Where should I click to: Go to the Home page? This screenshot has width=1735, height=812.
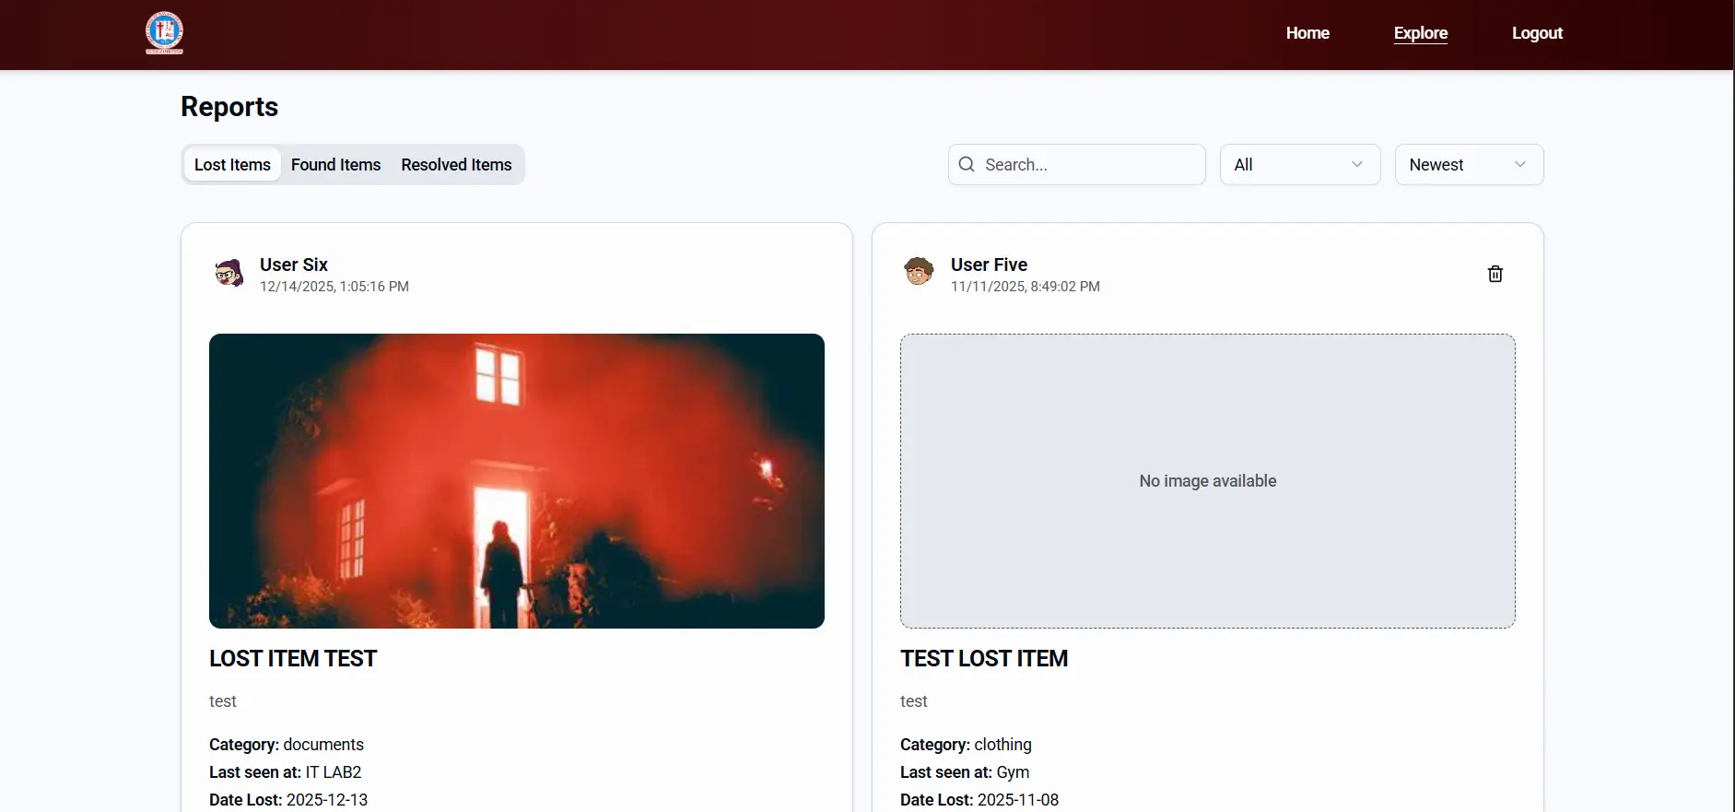(1307, 33)
